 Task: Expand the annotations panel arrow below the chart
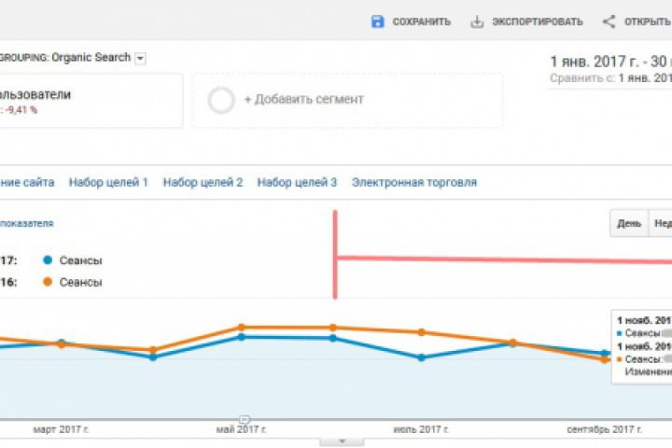[342, 441]
